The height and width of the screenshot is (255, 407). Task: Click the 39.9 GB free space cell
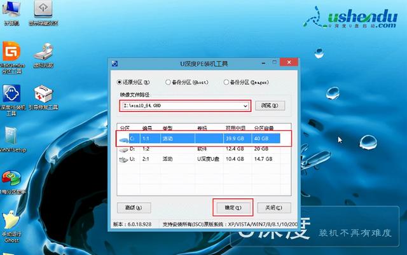(235, 139)
